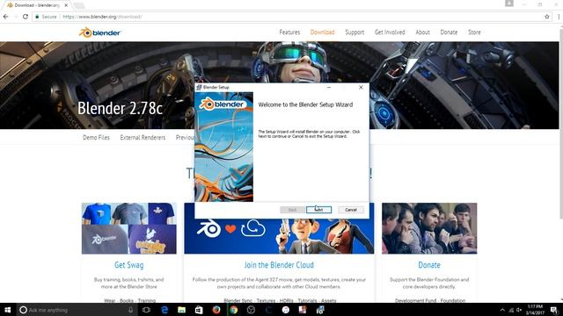Click the taskbar clock and date
563x316 pixels.
(536, 310)
